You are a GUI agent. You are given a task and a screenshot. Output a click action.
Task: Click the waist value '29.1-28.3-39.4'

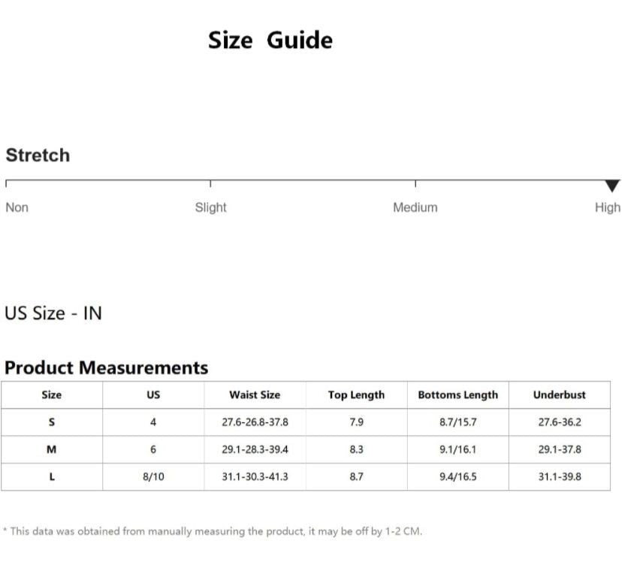tap(255, 449)
